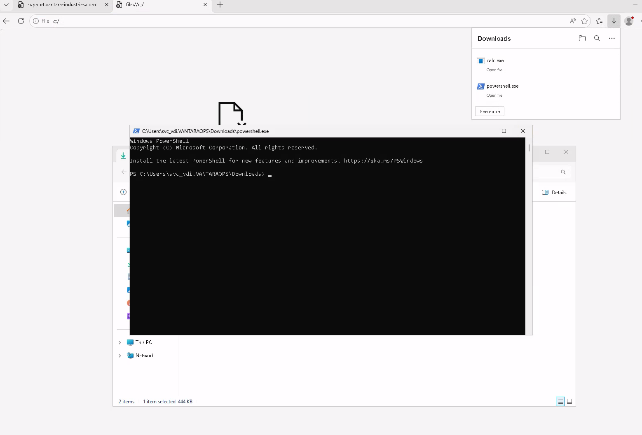Open downloads folder icon in Downloads panel
The image size is (642, 435).
pyautogui.click(x=582, y=38)
